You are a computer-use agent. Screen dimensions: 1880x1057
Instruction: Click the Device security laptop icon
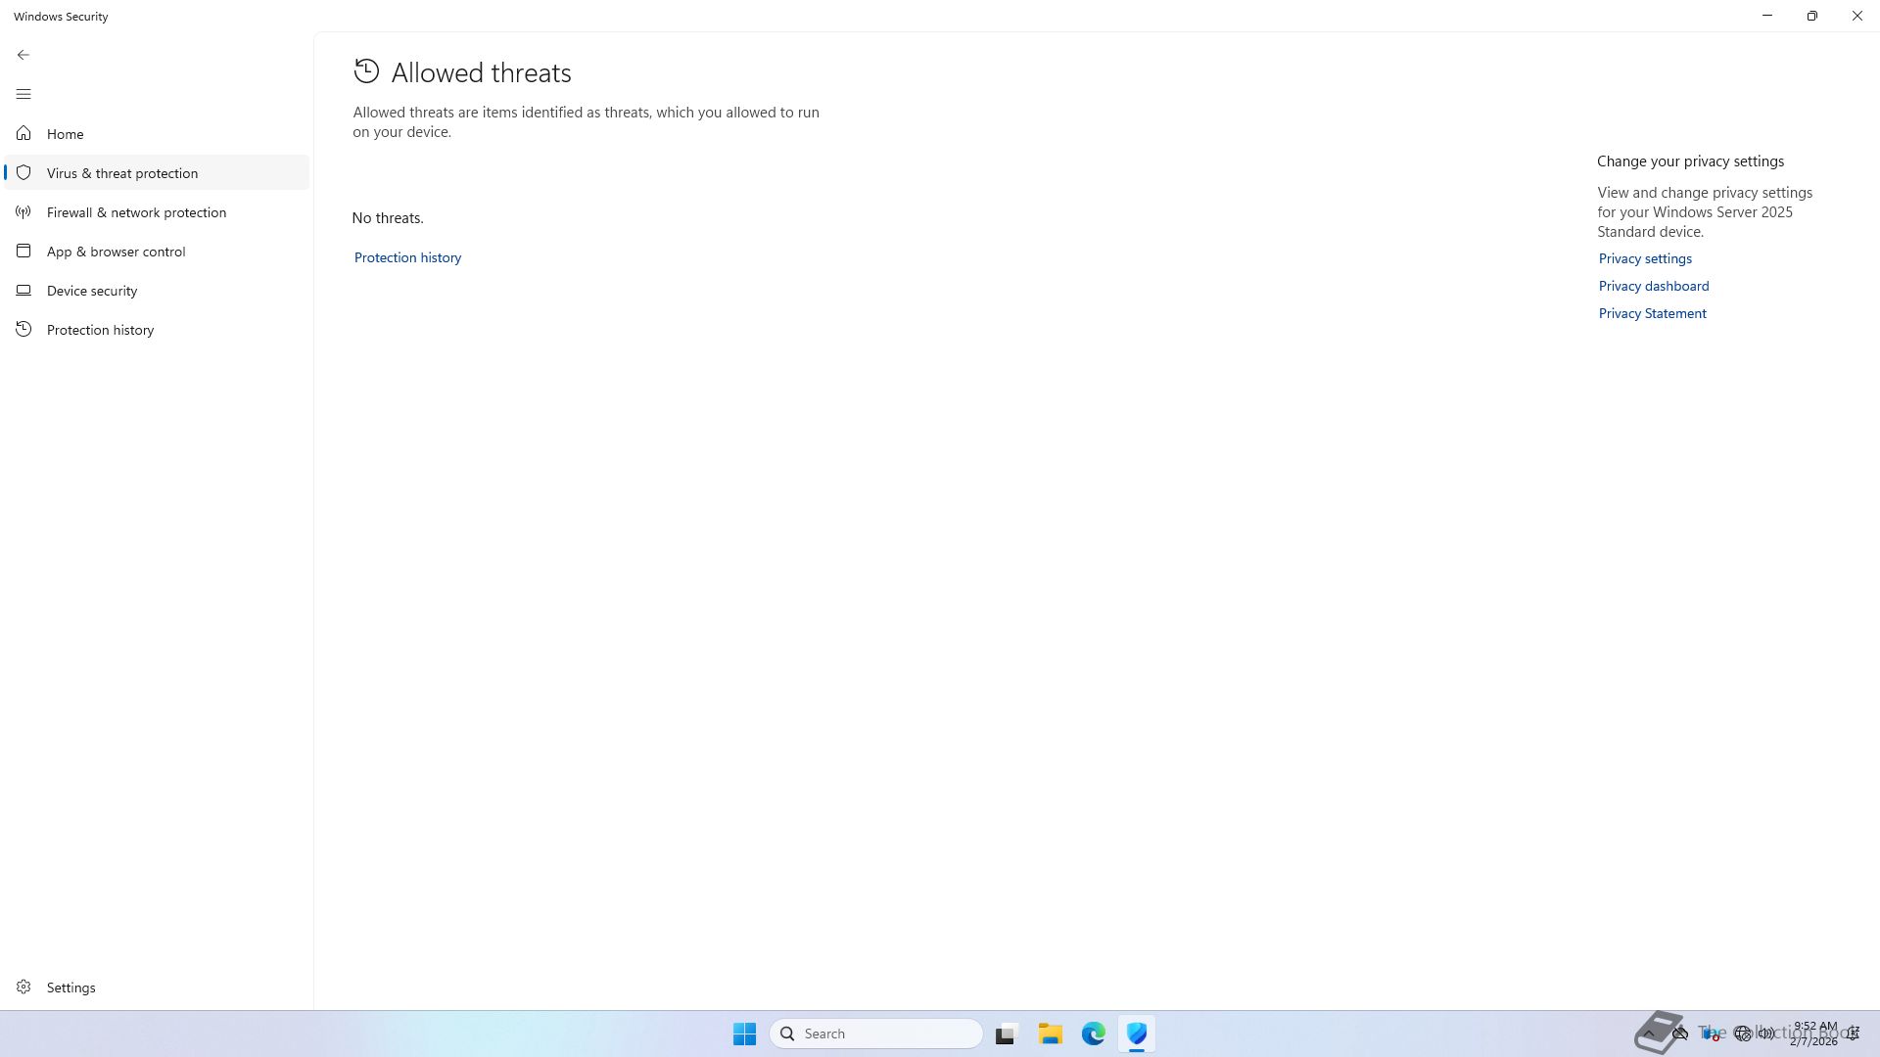coord(23,290)
